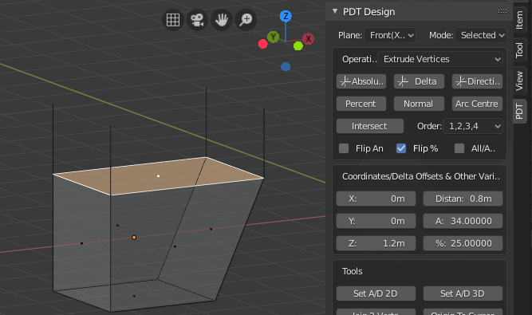Viewport: 532px width, 315px height.
Task: Click the Angle field 34.00000
Action: click(x=463, y=221)
